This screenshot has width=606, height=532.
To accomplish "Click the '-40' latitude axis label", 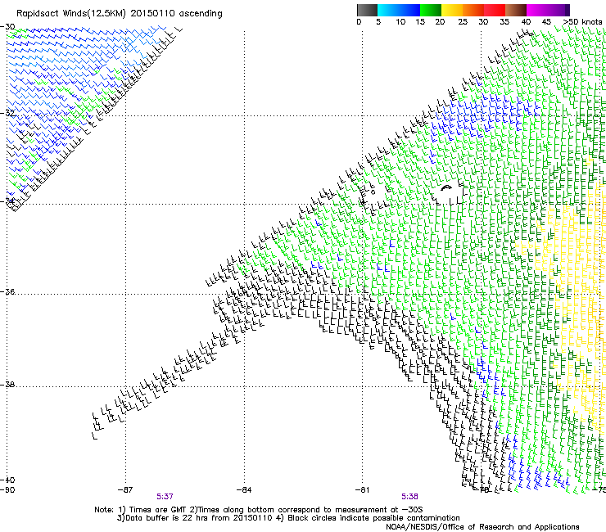I will pos(7,480).
